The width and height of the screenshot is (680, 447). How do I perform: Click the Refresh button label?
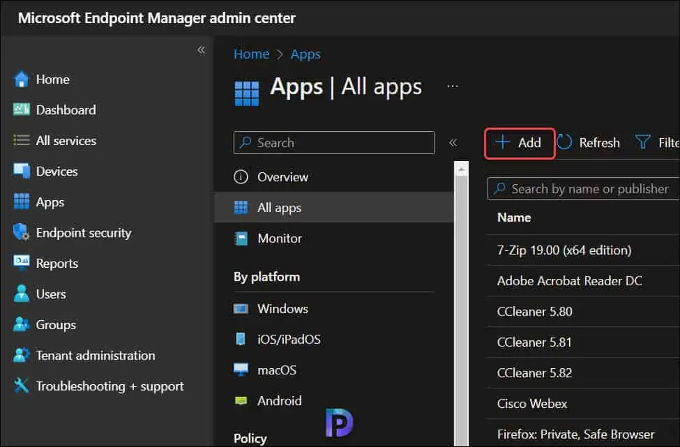pyautogui.click(x=599, y=142)
